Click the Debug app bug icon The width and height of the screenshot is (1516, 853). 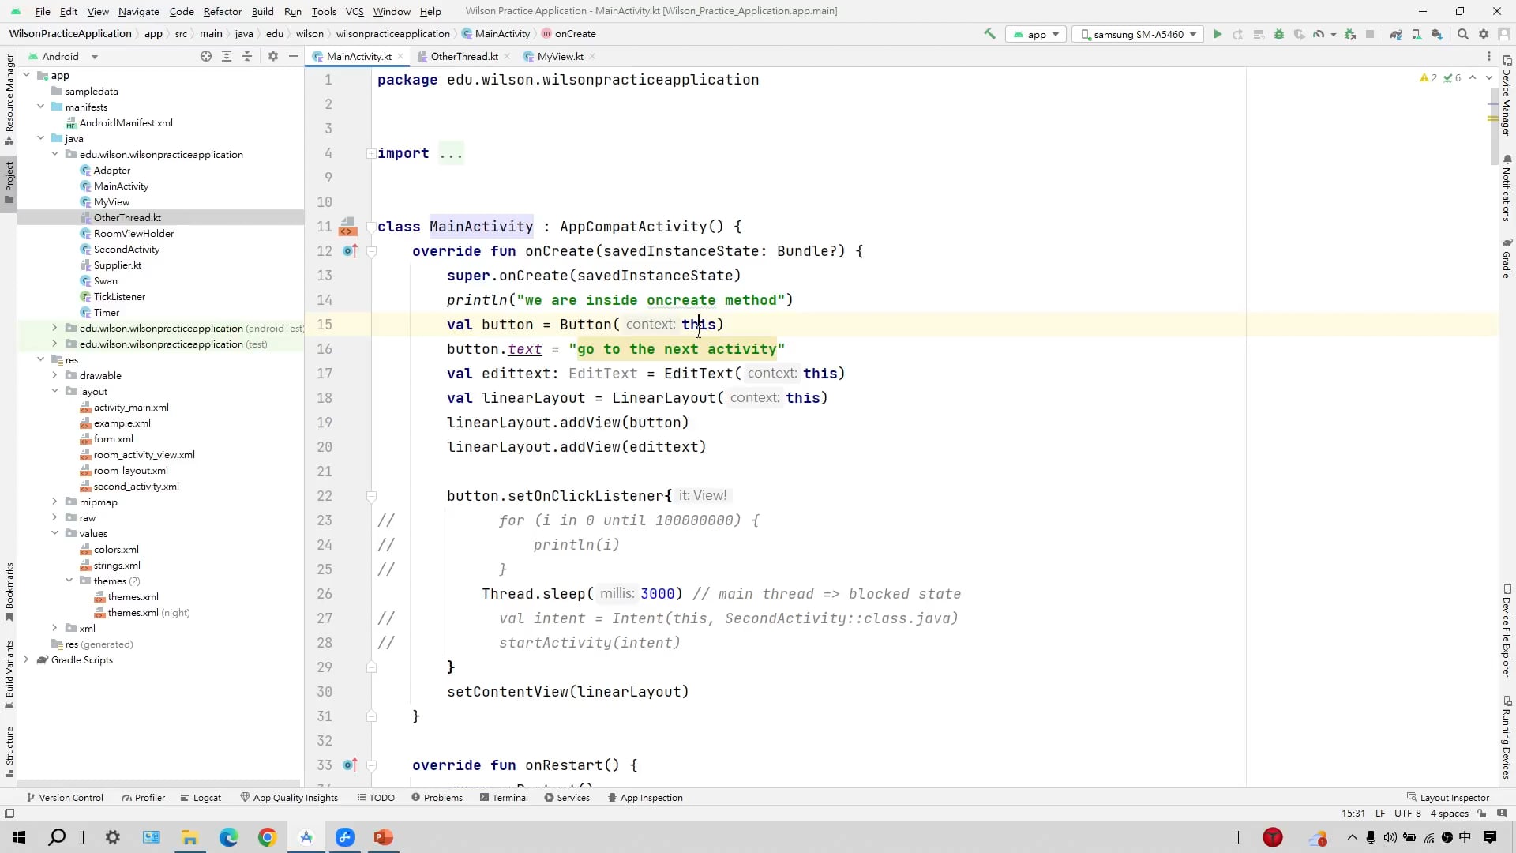pyautogui.click(x=1279, y=34)
